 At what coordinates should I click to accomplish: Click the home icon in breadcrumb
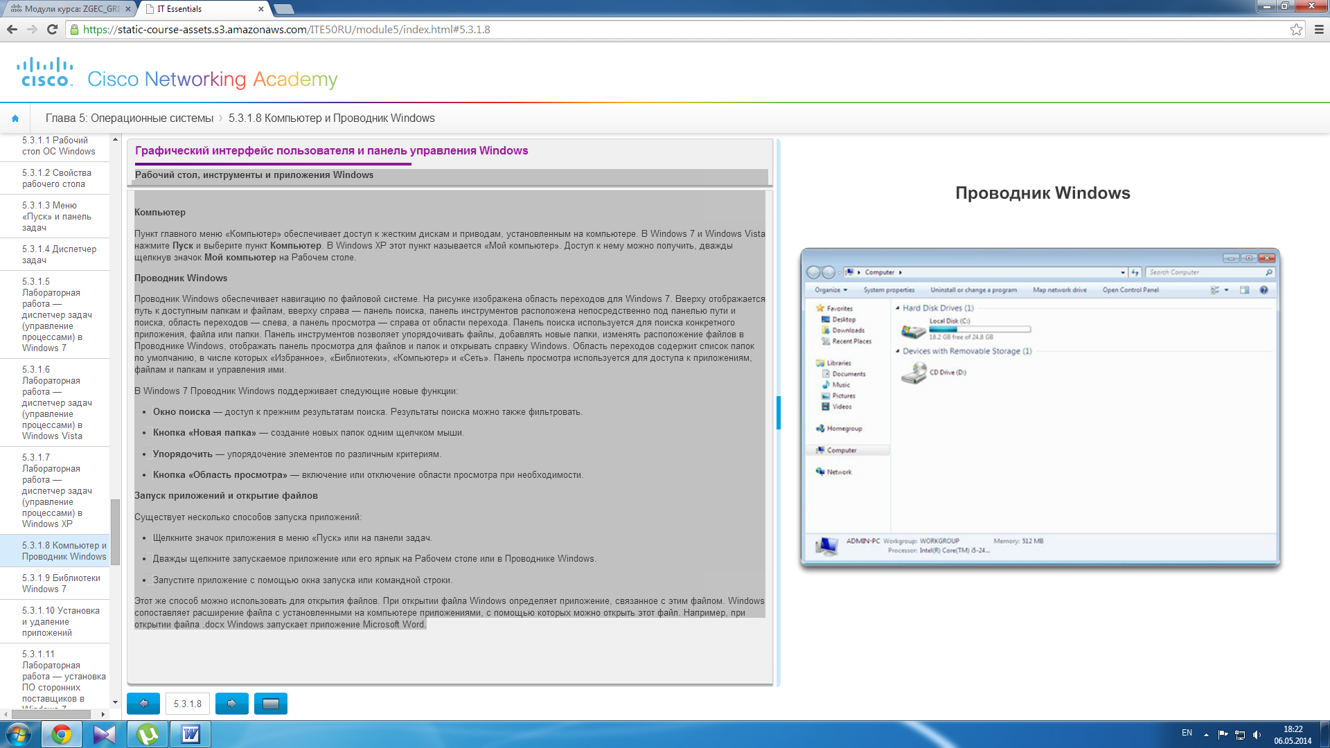click(x=15, y=118)
